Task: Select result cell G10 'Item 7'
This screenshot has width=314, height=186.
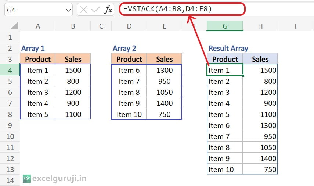Action: (225, 136)
